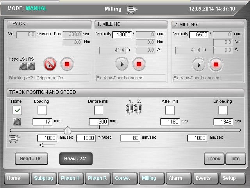Click 1. Milling actual rpm value
The height and width of the screenshot is (188, 250).
[x=146, y=34]
